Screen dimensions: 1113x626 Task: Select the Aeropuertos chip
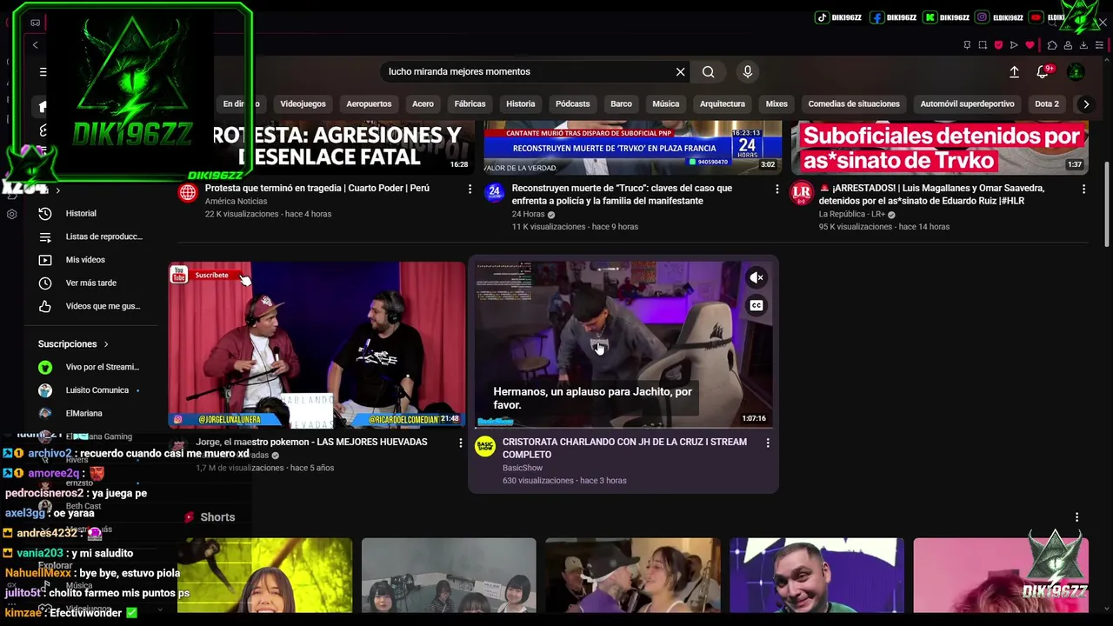tap(369, 104)
